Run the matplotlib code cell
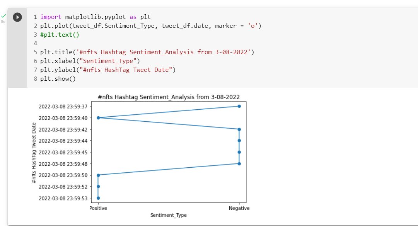This screenshot has width=418, height=226. pyautogui.click(x=17, y=17)
